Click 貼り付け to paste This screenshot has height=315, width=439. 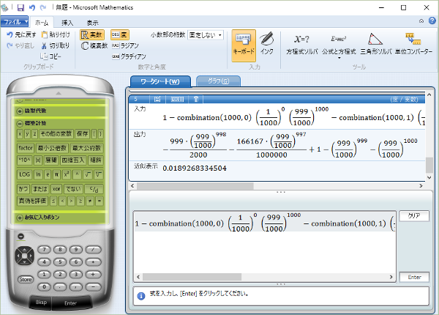tap(56, 34)
